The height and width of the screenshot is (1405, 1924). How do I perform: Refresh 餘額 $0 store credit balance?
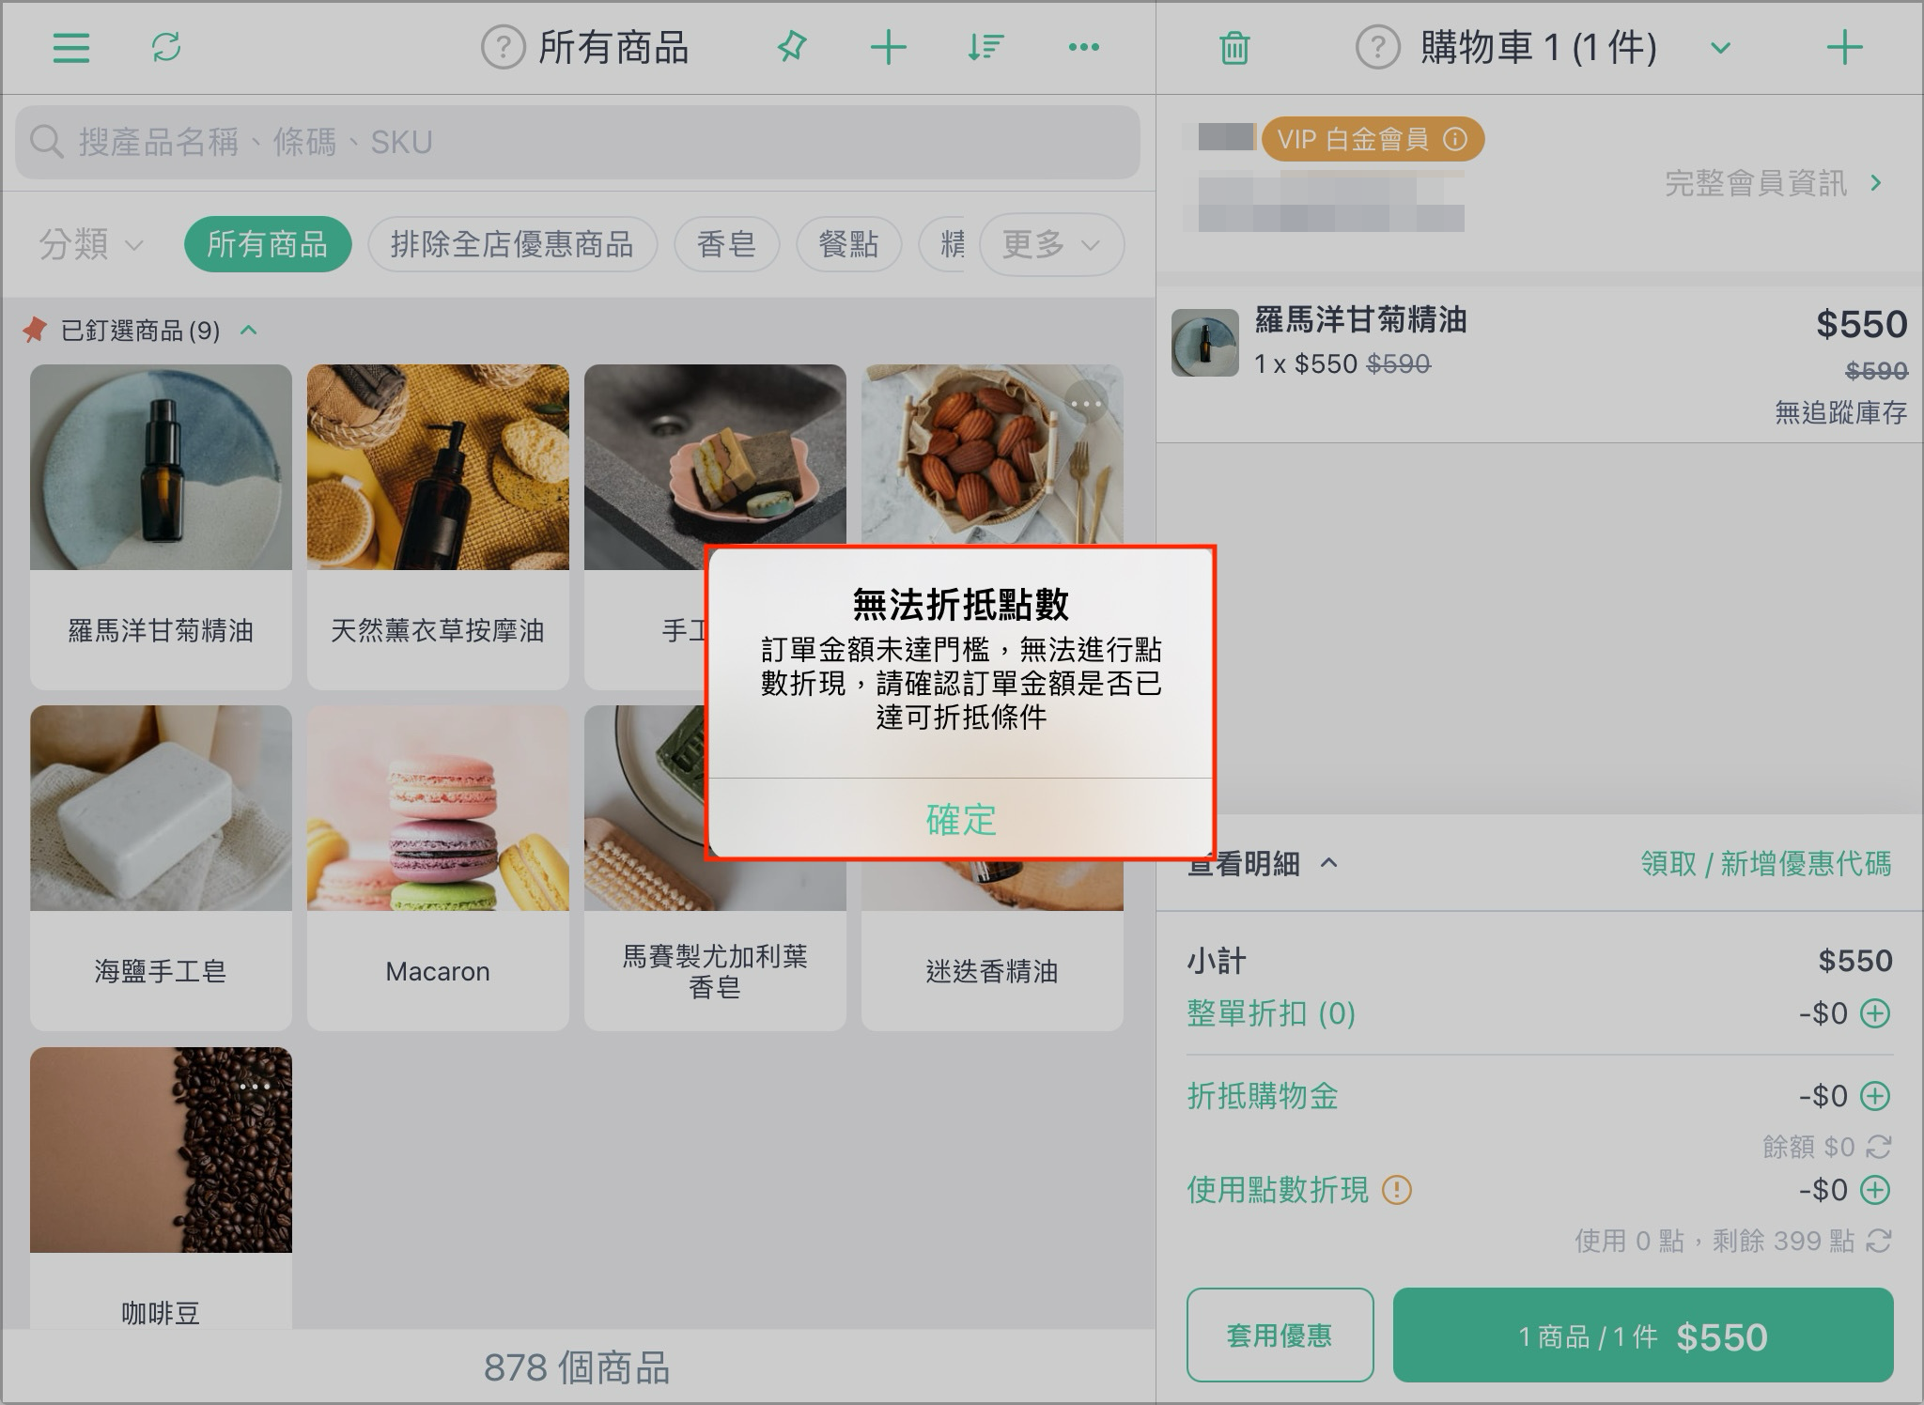1878,1147
